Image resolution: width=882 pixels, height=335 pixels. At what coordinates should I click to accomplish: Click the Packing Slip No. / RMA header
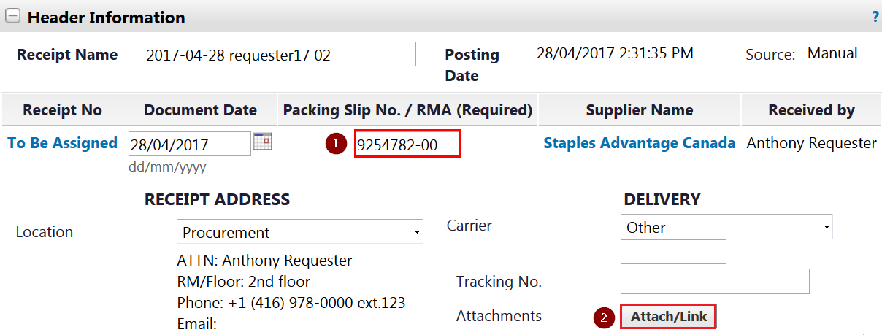(407, 110)
